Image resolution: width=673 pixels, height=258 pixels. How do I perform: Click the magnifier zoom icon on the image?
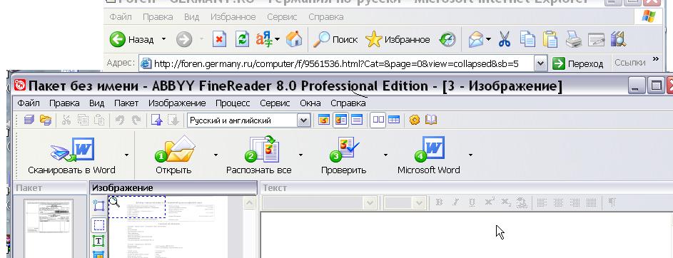(115, 202)
